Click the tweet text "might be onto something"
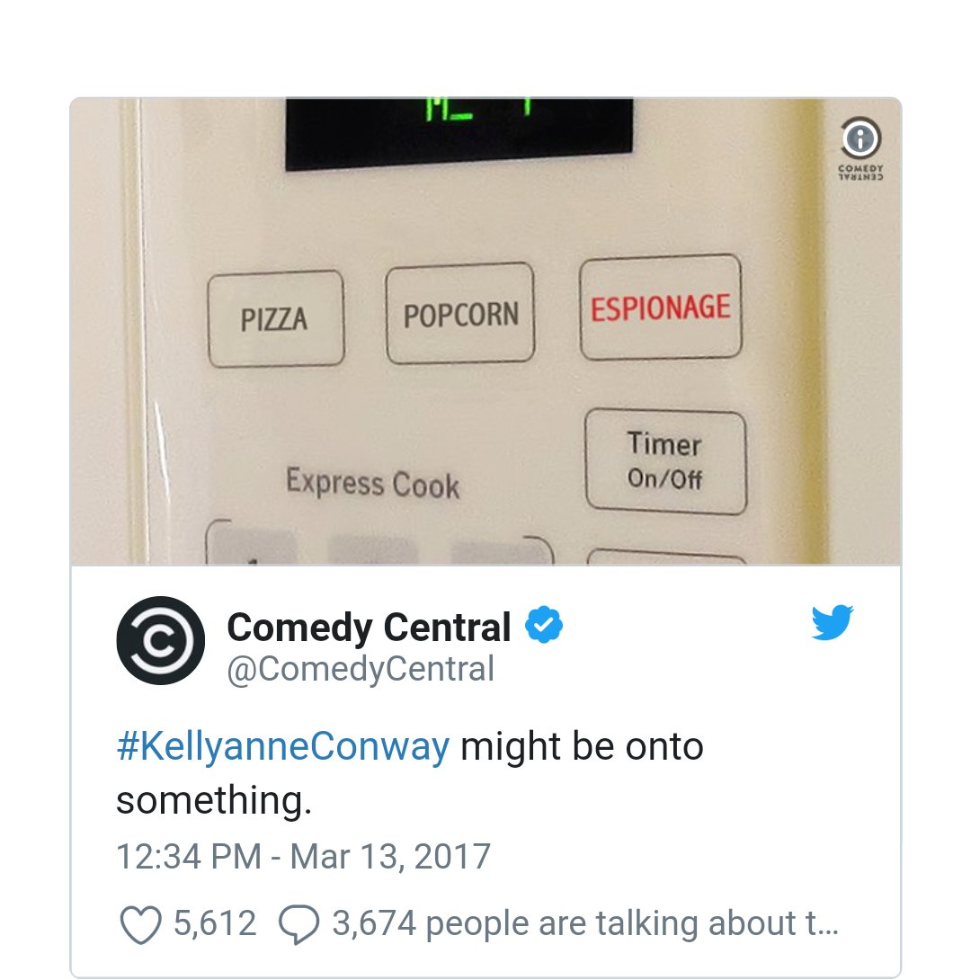The image size is (971, 980). [410, 773]
